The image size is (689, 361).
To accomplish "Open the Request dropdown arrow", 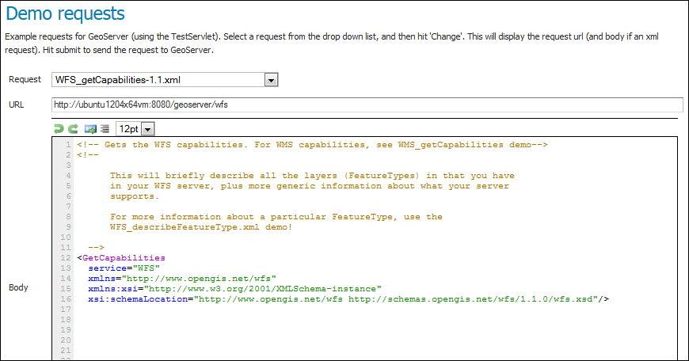I will pos(271,80).
